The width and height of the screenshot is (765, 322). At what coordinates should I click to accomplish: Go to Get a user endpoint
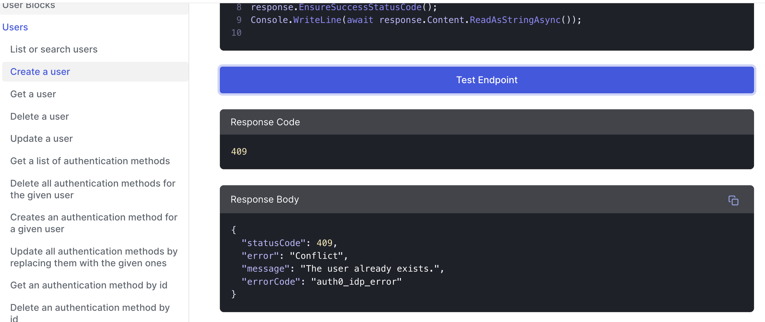pyautogui.click(x=33, y=94)
